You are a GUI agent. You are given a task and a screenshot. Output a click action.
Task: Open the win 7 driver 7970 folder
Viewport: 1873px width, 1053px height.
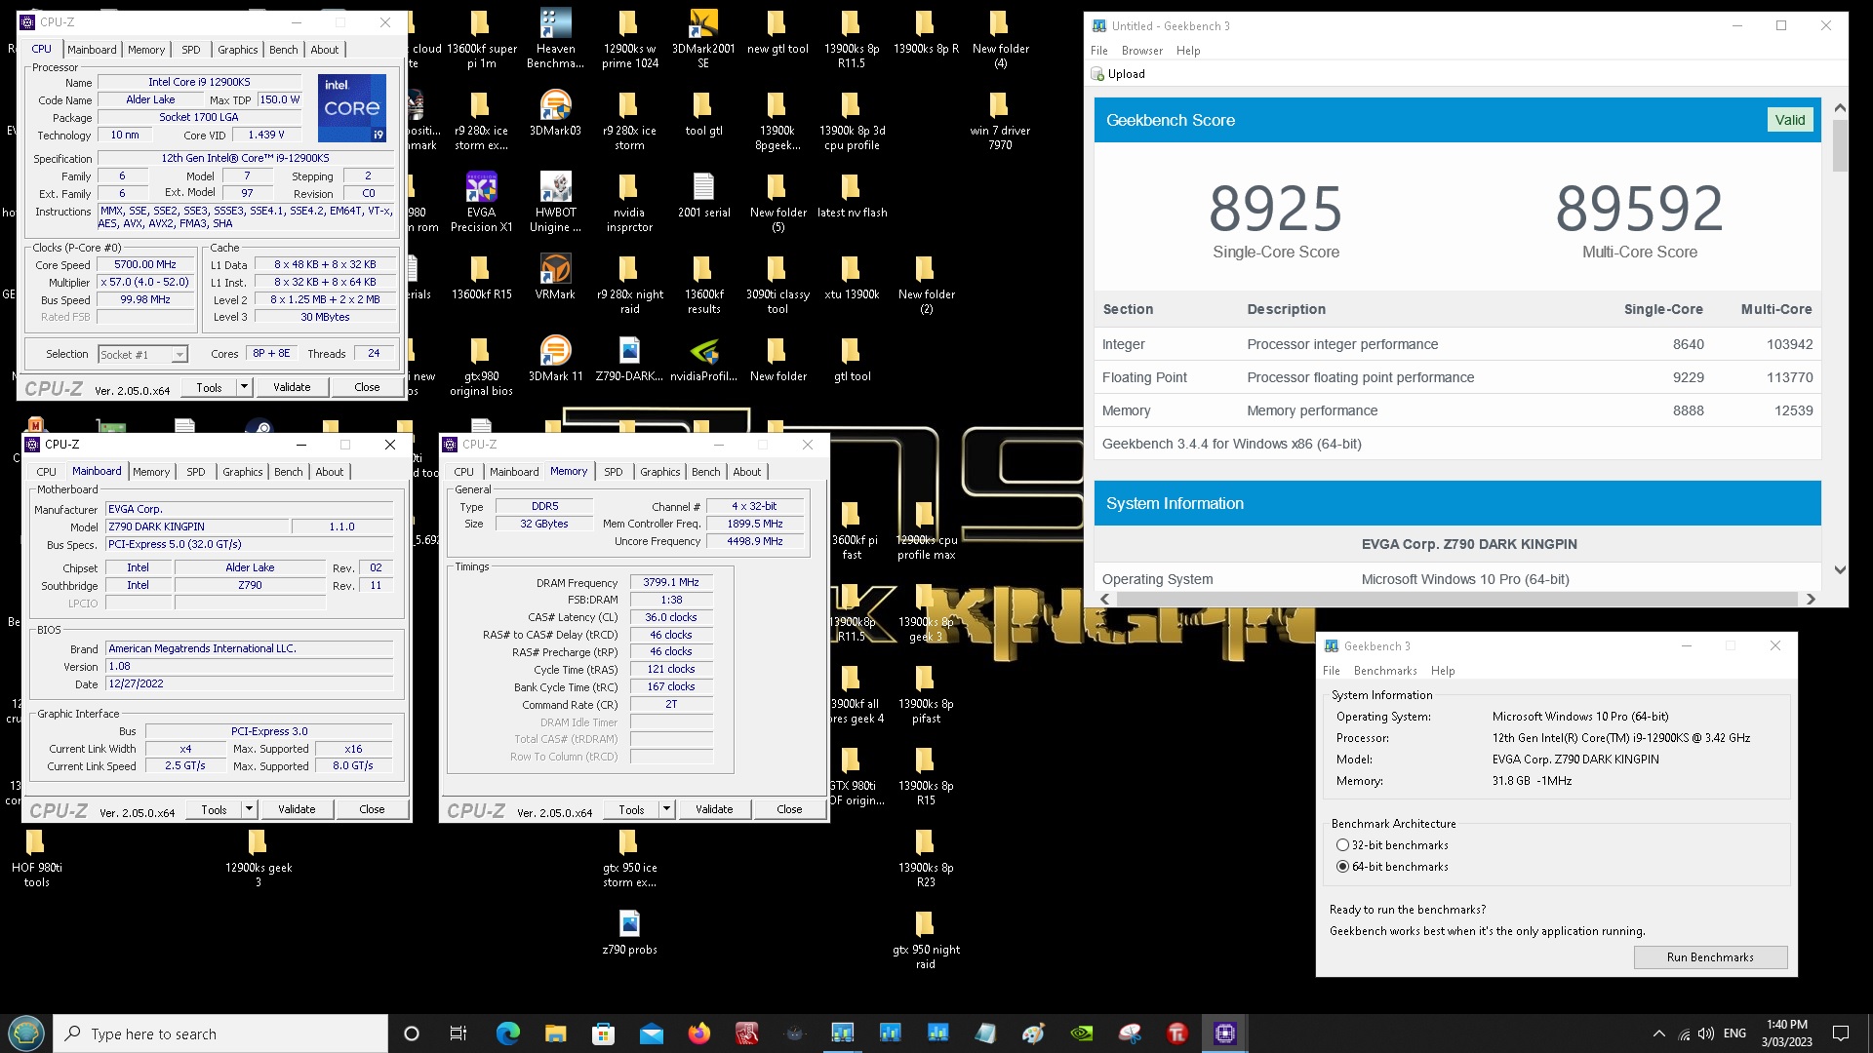[1000, 121]
